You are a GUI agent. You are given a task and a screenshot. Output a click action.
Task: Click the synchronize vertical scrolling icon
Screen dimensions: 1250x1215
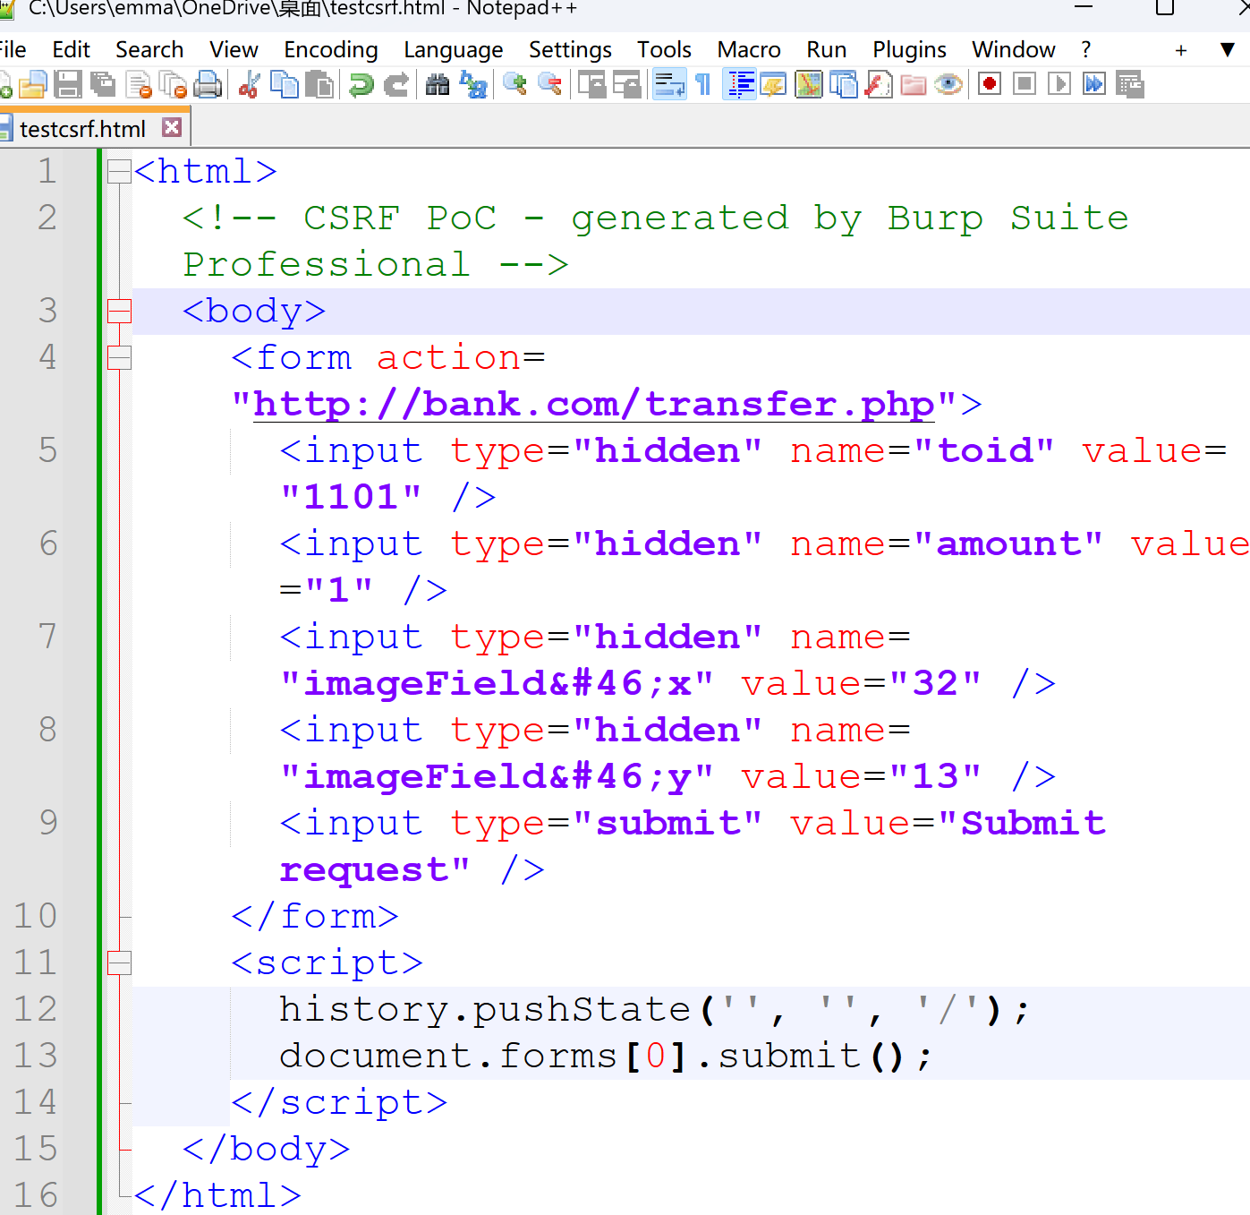point(591,85)
